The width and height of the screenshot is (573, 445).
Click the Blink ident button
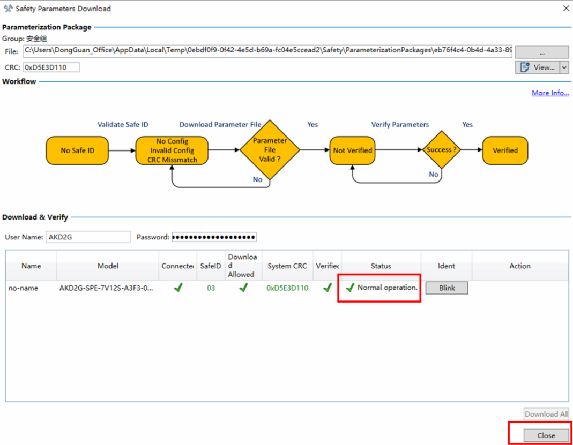tap(447, 288)
